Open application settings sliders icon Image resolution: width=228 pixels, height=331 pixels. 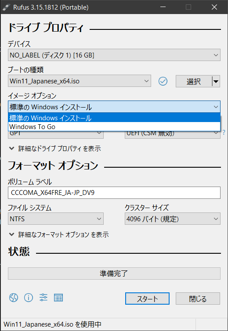(43, 298)
